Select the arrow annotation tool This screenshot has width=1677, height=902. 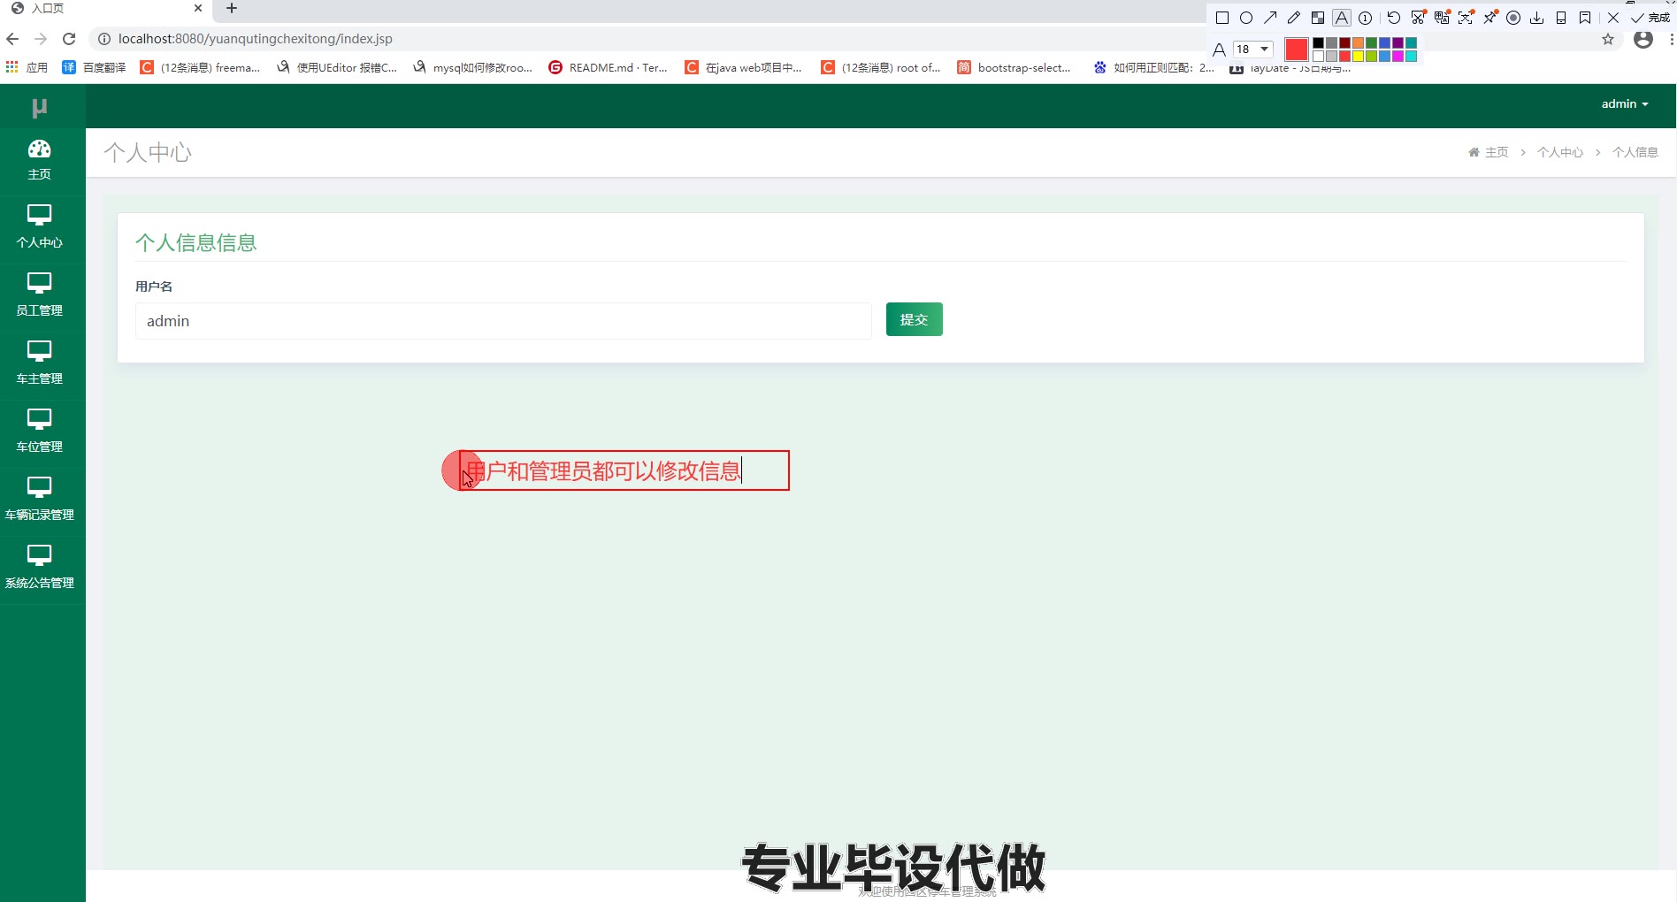pyautogui.click(x=1270, y=18)
